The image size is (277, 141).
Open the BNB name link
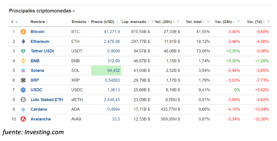point(35,61)
